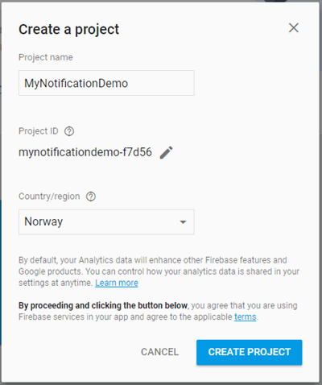
Task: Click the Analytics data sharing paragraph
Action: coord(159,271)
